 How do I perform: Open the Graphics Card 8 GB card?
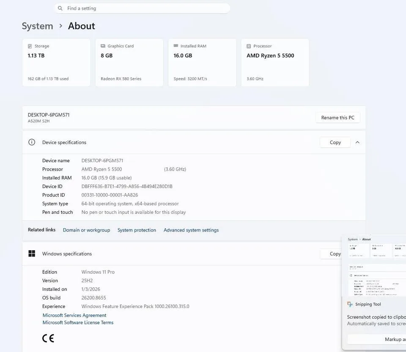click(x=129, y=63)
